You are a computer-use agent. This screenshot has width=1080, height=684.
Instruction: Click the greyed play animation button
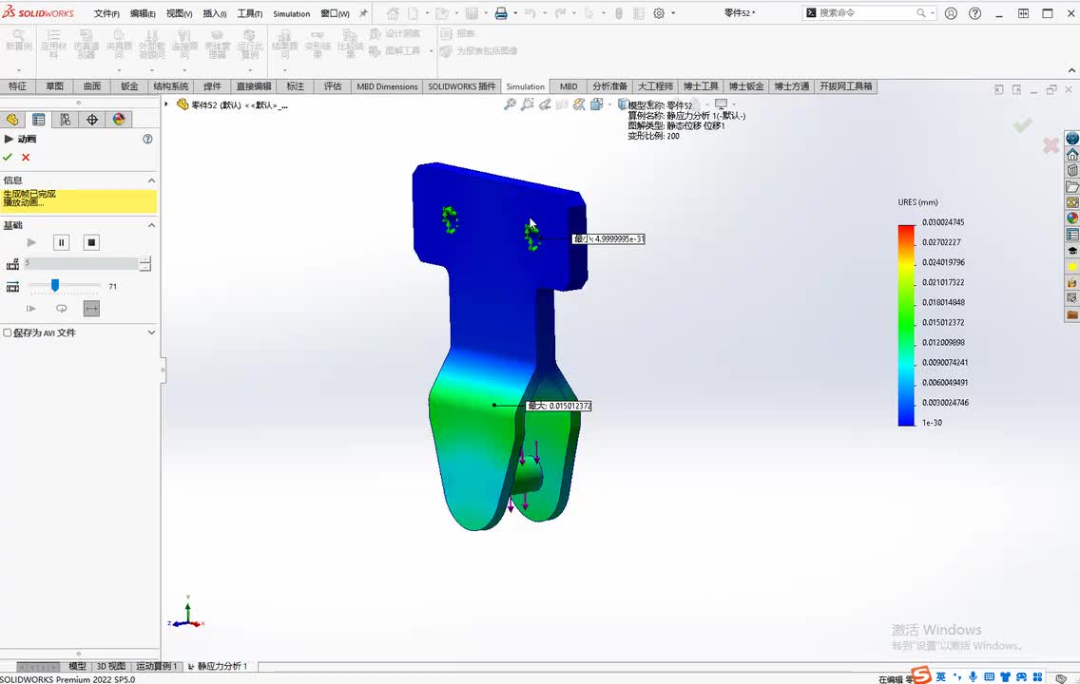[x=31, y=242]
